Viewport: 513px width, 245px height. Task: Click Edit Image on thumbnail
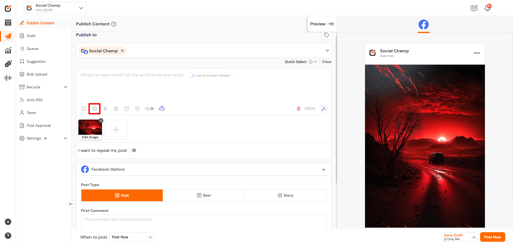point(90,137)
